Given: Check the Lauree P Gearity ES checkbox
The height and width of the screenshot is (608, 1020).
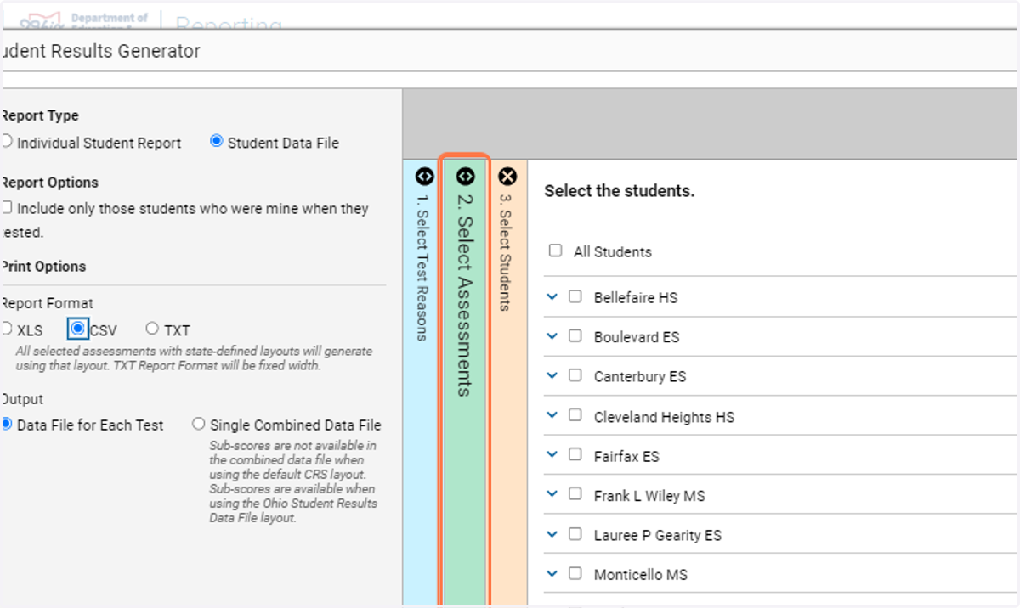Looking at the screenshot, I should coord(575,534).
